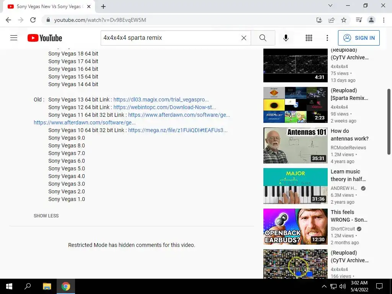Open the Reupload Sparta Remix video title
Screen dimensions: 392x294
point(349,94)
